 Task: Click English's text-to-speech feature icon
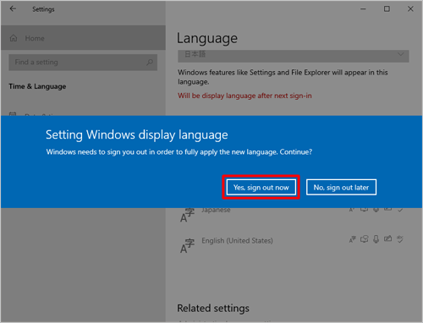(365, 239)
